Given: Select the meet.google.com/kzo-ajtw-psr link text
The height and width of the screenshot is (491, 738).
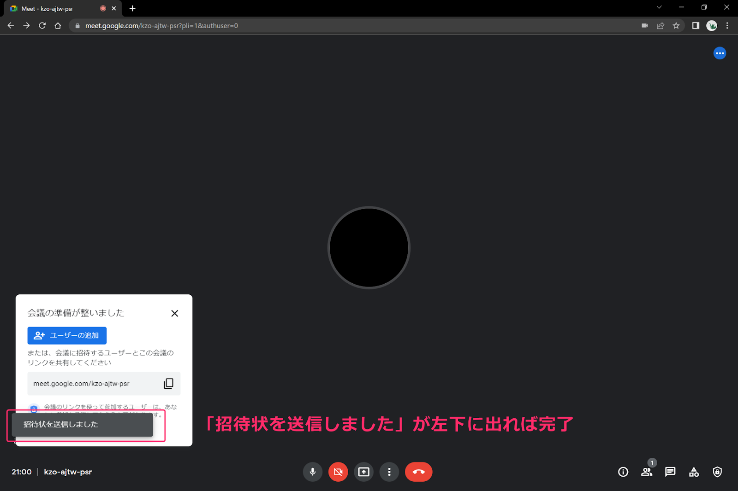Looking at the screenshot, I should [x=81, y=384].
